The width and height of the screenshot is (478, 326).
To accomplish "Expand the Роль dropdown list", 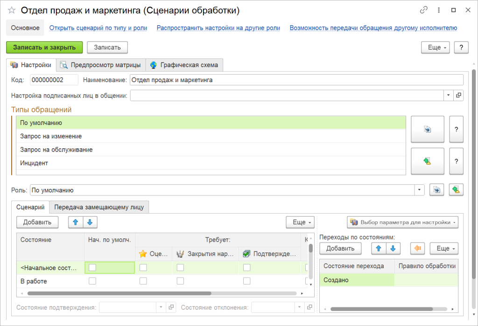I will [x=420, y=190].
